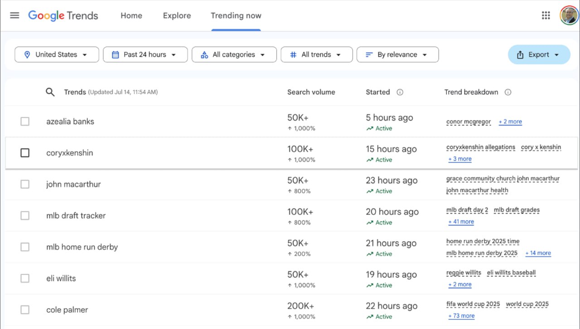The height and width of the screenshot is (329, 580).
Task: Expand the United States dropdown arrow
Action: coord(85,55)
